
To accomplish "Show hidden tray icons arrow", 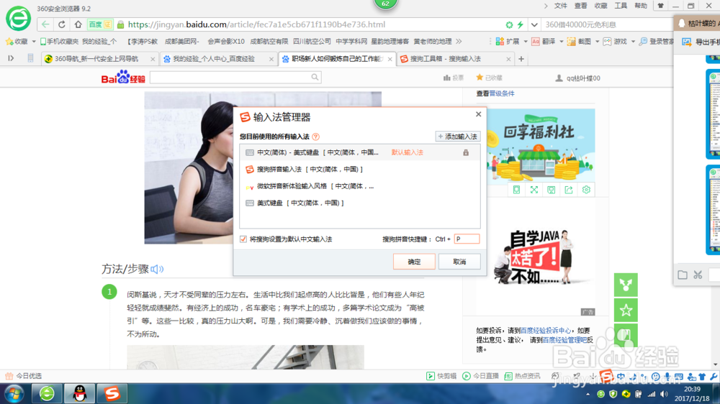I will (x=588, y=395).
